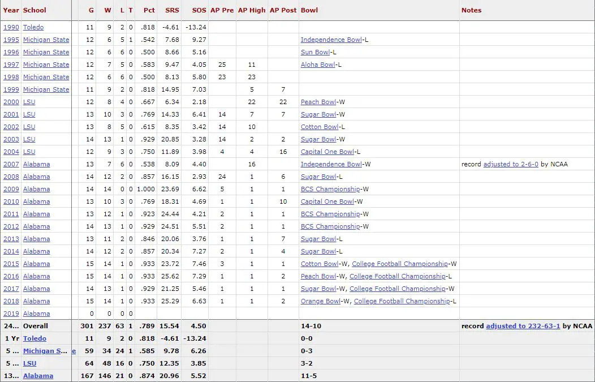Open the 1995 year link
Image resolution: width=595 pixels, height=382 pixels.
(11, 40)
